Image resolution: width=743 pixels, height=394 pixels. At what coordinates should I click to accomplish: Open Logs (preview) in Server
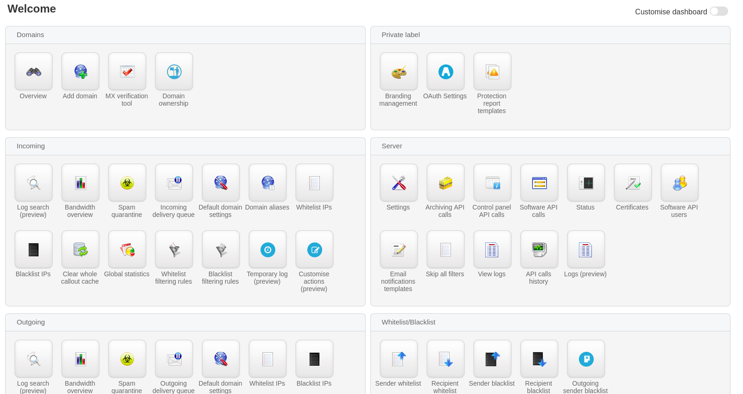pos(586,249)
